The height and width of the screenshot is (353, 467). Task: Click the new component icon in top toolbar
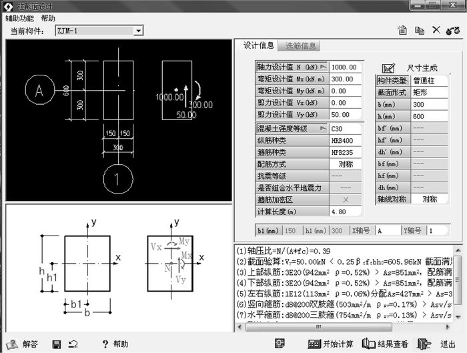click(402, 30)
